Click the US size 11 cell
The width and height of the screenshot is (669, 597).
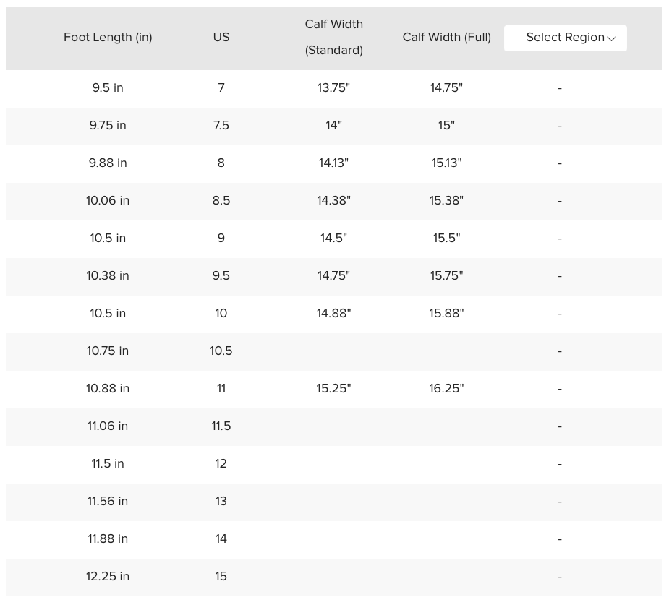click(221, 389)
